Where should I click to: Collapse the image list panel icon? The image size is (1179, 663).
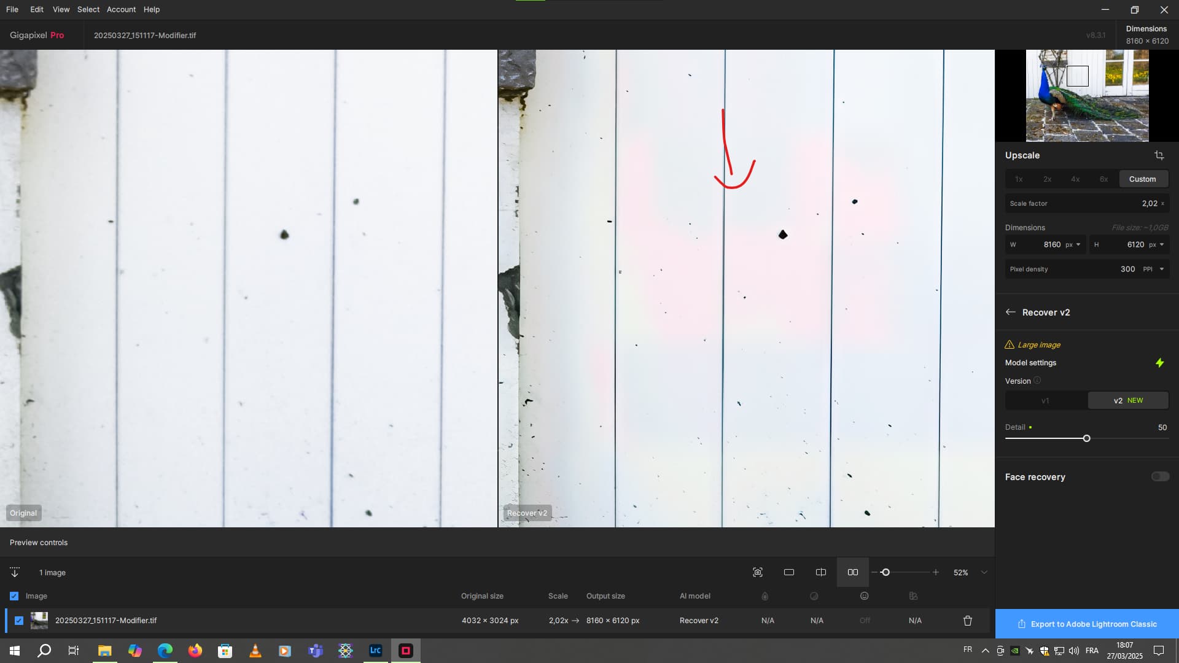click(x=15, y=572)
